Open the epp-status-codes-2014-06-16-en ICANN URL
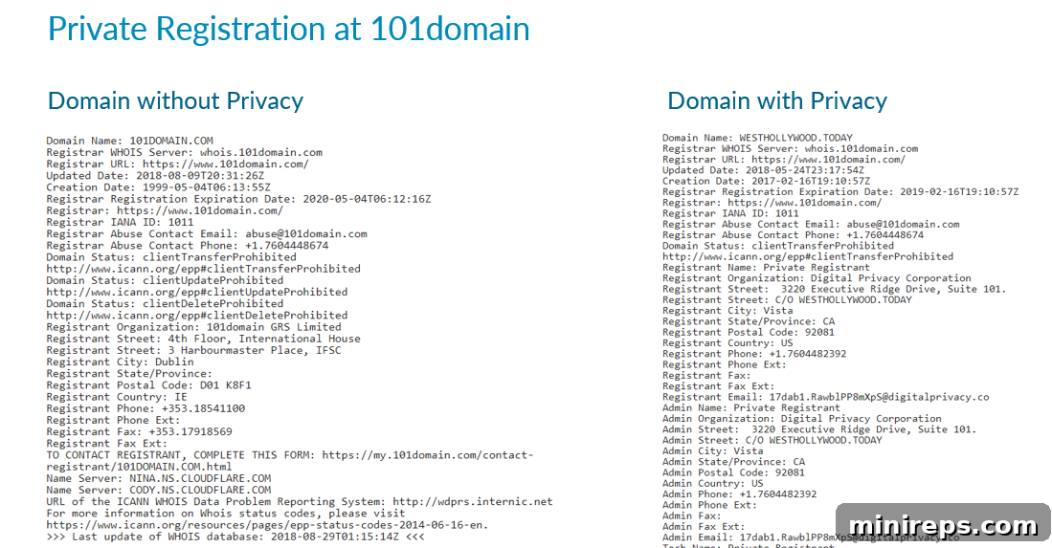This screenshot has height=548, width=1052. (267, 525)
